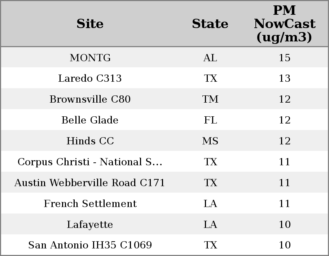Select the Brownsville C80 site name

[x=90, y=99]
